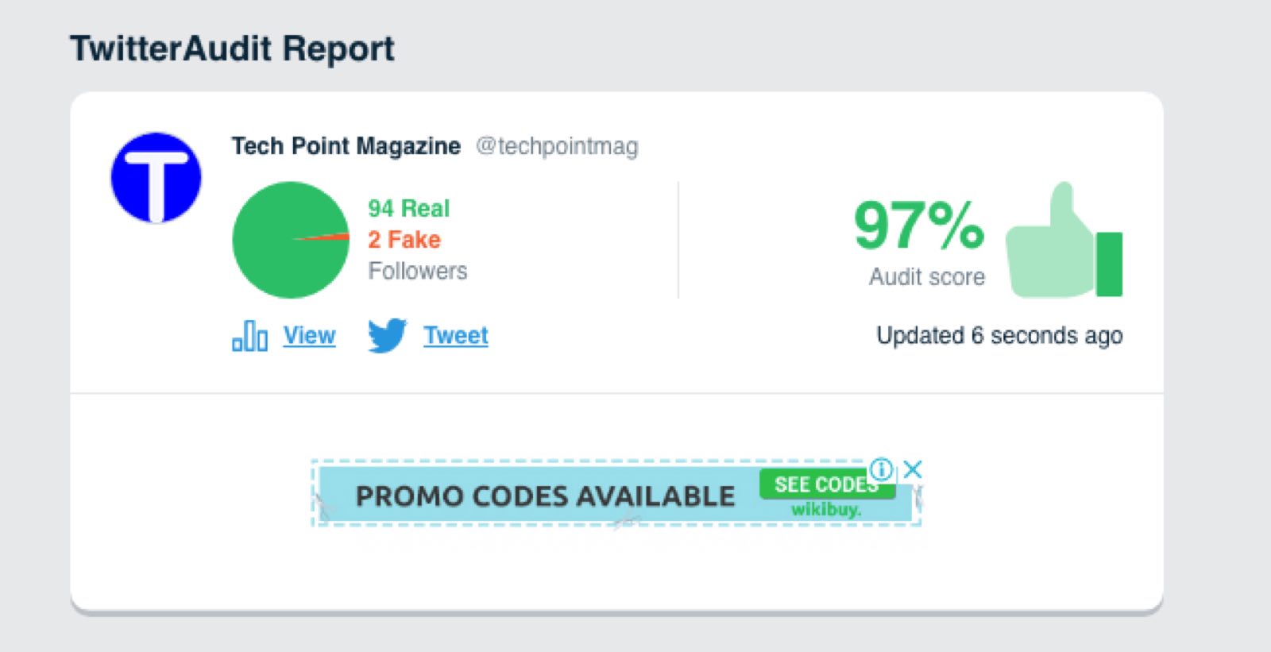Click the Tech Point Magazine profile avatar

155,176
